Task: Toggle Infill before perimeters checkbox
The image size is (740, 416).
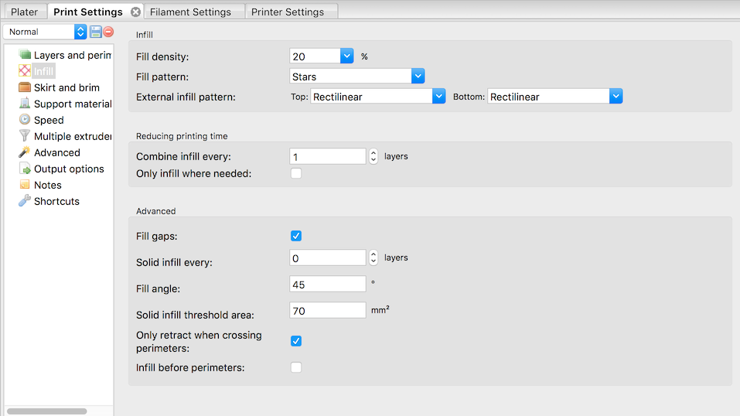Action: tap(296, 367)
